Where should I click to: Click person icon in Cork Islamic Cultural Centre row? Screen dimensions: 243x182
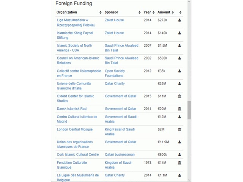pyautogui.click(x=180, y=154)
